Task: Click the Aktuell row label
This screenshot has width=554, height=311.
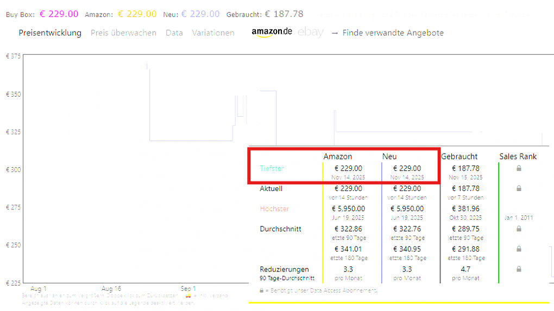Action: 271,188
